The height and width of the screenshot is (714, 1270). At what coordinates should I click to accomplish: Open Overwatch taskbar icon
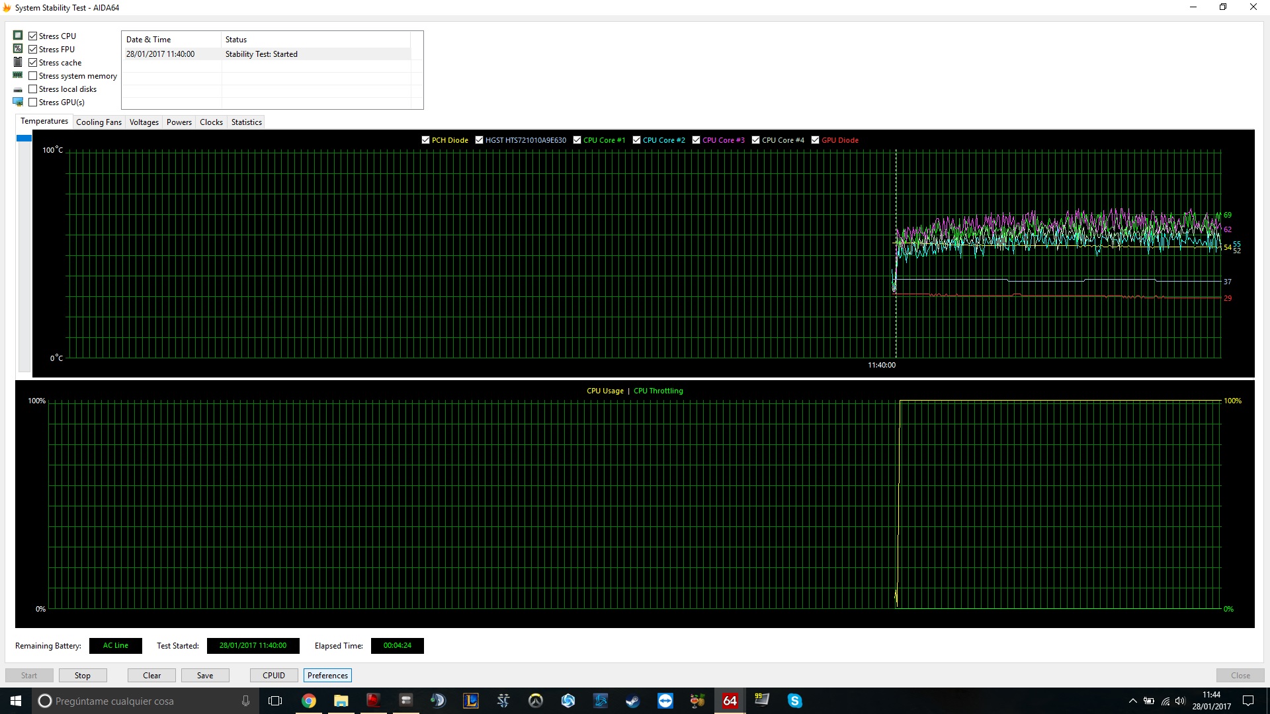536,701
